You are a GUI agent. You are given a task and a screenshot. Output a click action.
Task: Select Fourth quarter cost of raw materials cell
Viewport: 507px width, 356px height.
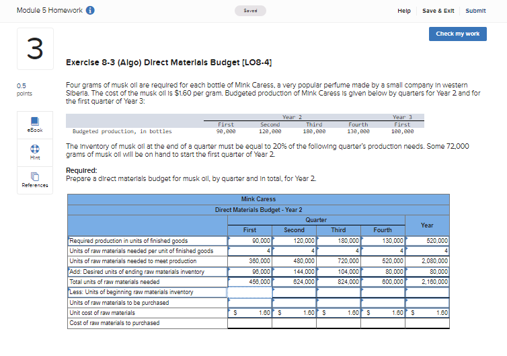click(382, 323)
